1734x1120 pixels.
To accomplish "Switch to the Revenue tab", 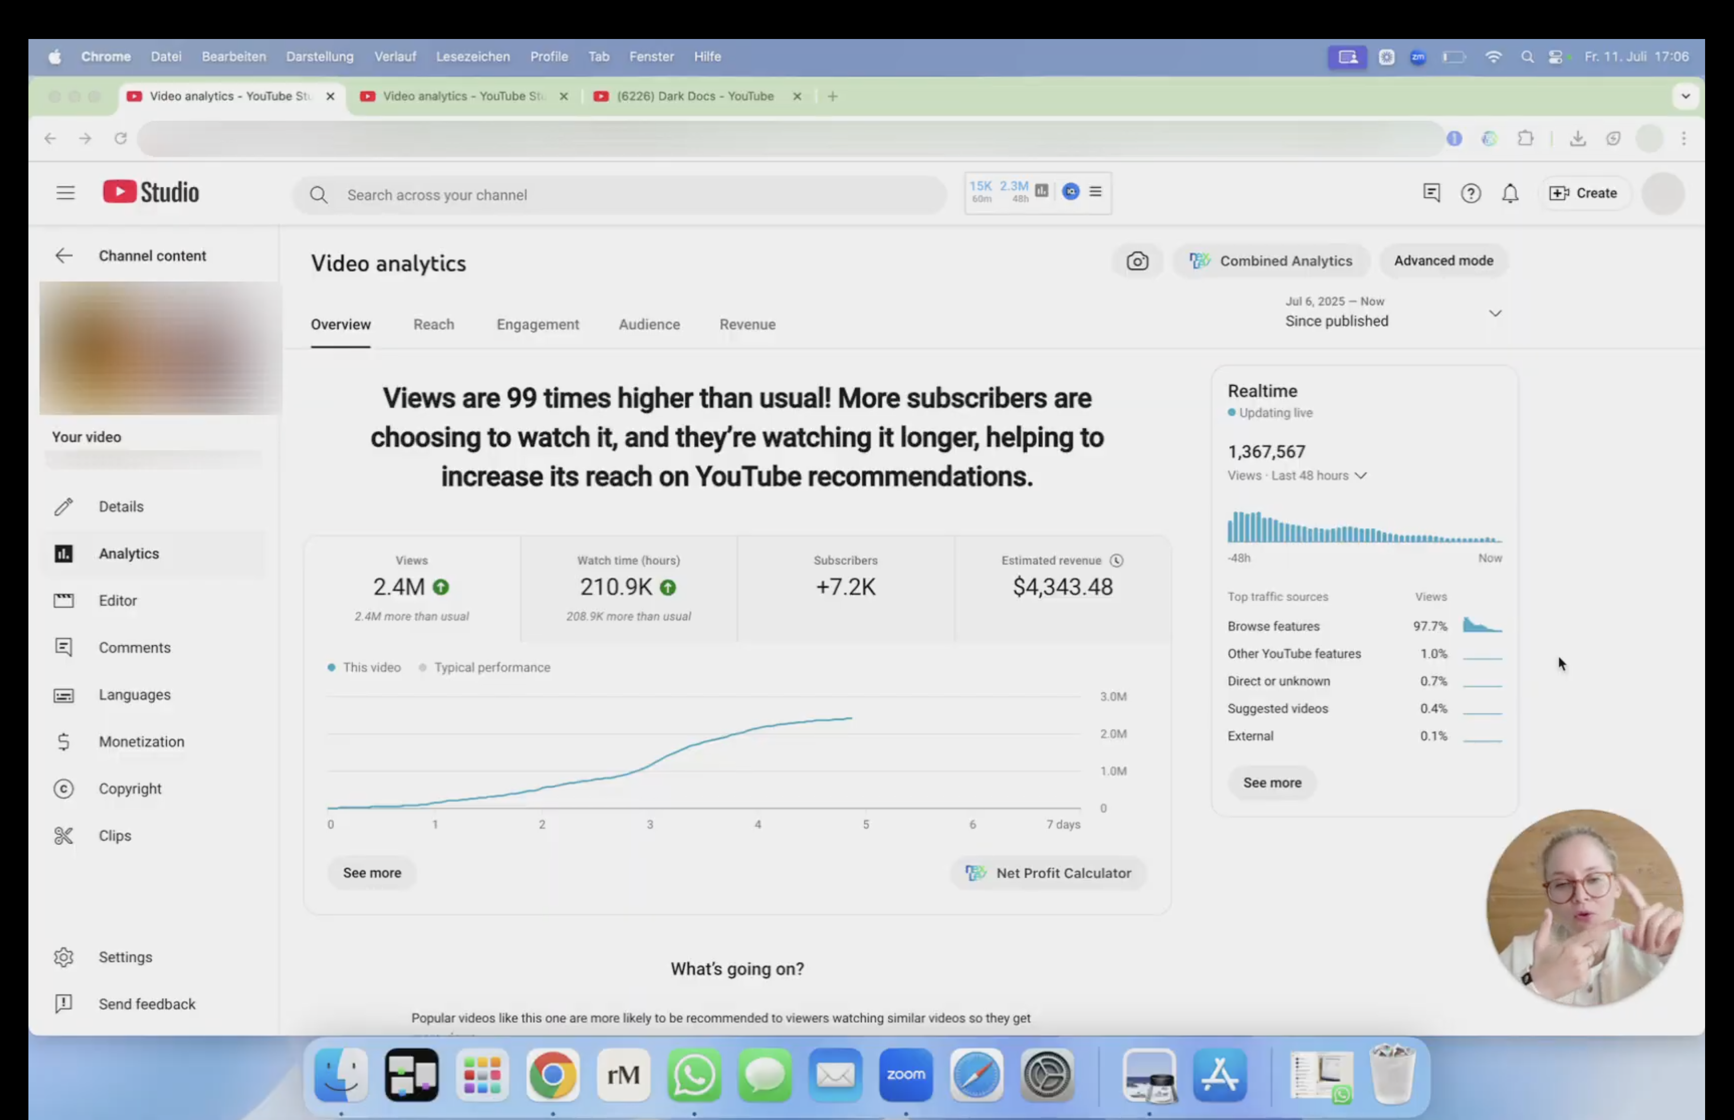I will pyautogui.click(x=747, y=325).
